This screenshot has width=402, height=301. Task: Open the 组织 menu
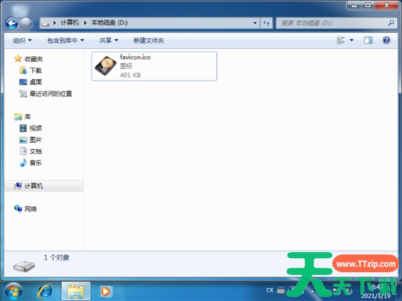22,40
